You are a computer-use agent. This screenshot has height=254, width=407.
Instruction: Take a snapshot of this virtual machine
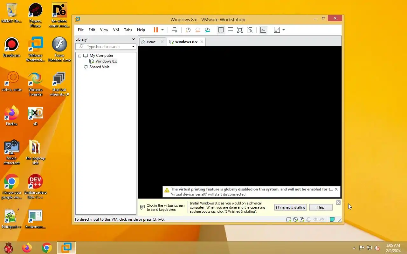(188, 30)
